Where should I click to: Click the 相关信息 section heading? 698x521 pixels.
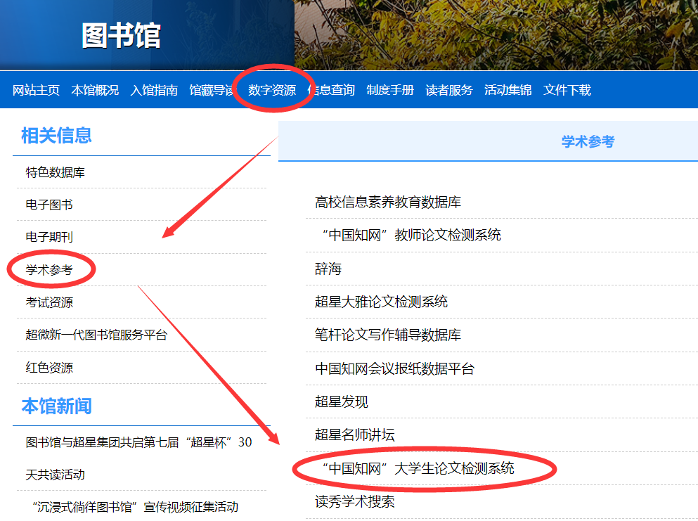click(x=56, y=136)
